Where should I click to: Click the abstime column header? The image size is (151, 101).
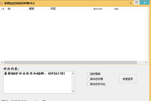point(103,9)
